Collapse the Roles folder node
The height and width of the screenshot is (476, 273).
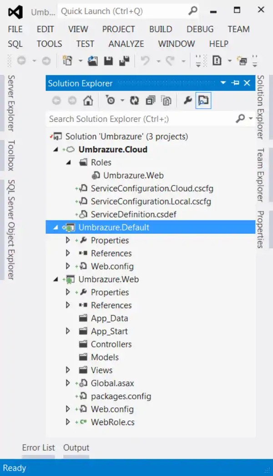pos(68,162)
